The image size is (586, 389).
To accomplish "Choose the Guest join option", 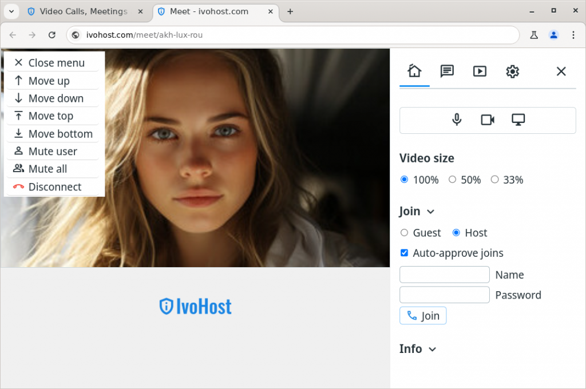I will [404, 232].
